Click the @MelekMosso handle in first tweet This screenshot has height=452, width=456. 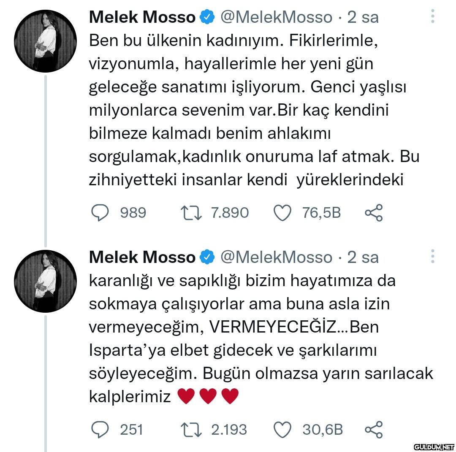pyautogui.click(x=277, y=17)
